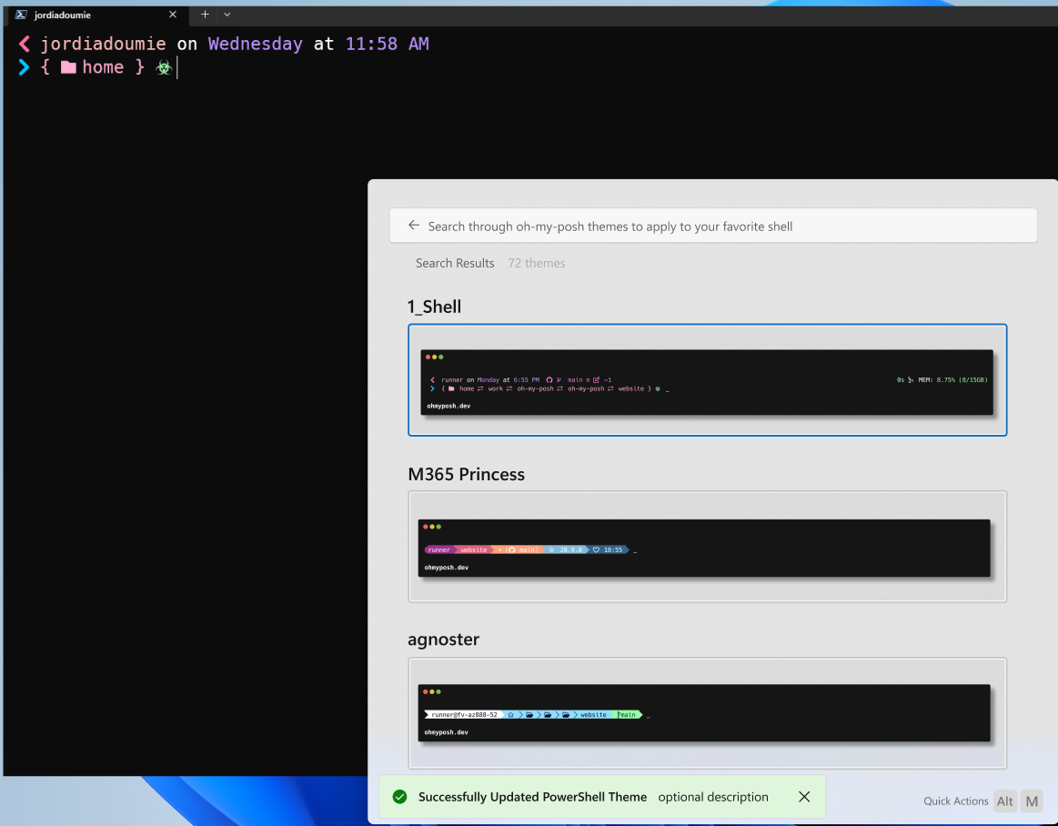Click the Quick Actions label
Viewport: 1058px width, 826px height.
(x=955, y=801)
